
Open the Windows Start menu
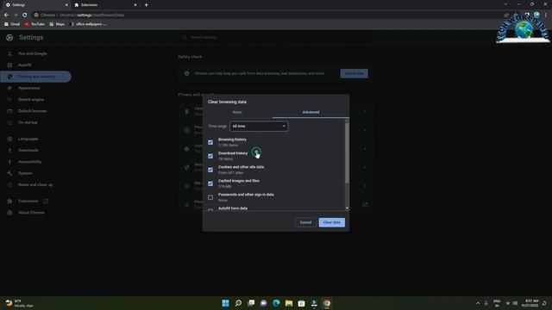tap(226, 303)
